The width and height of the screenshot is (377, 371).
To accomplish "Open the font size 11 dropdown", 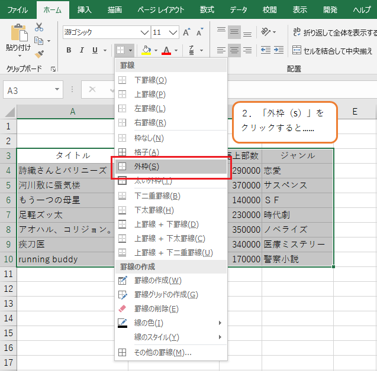I will 173,32.
